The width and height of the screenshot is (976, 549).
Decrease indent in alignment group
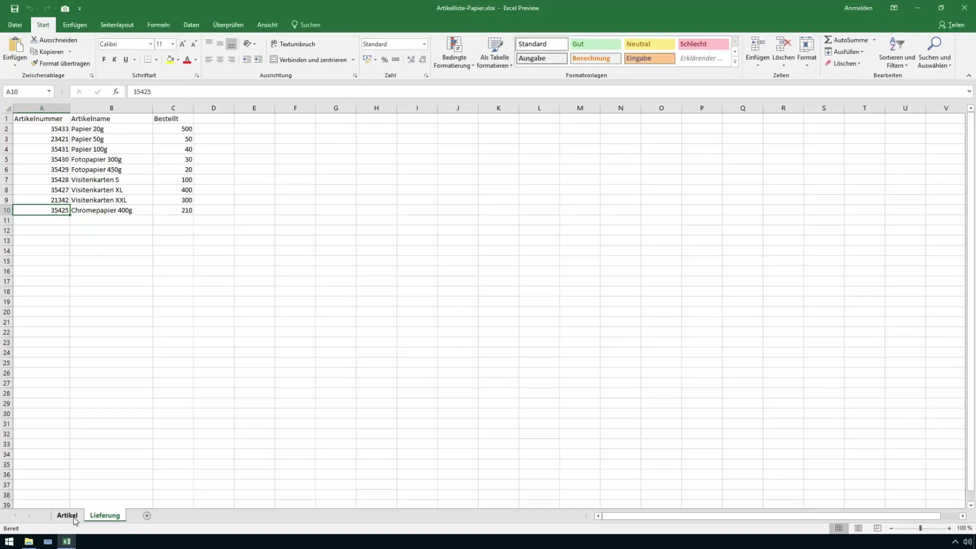[247, 59]
